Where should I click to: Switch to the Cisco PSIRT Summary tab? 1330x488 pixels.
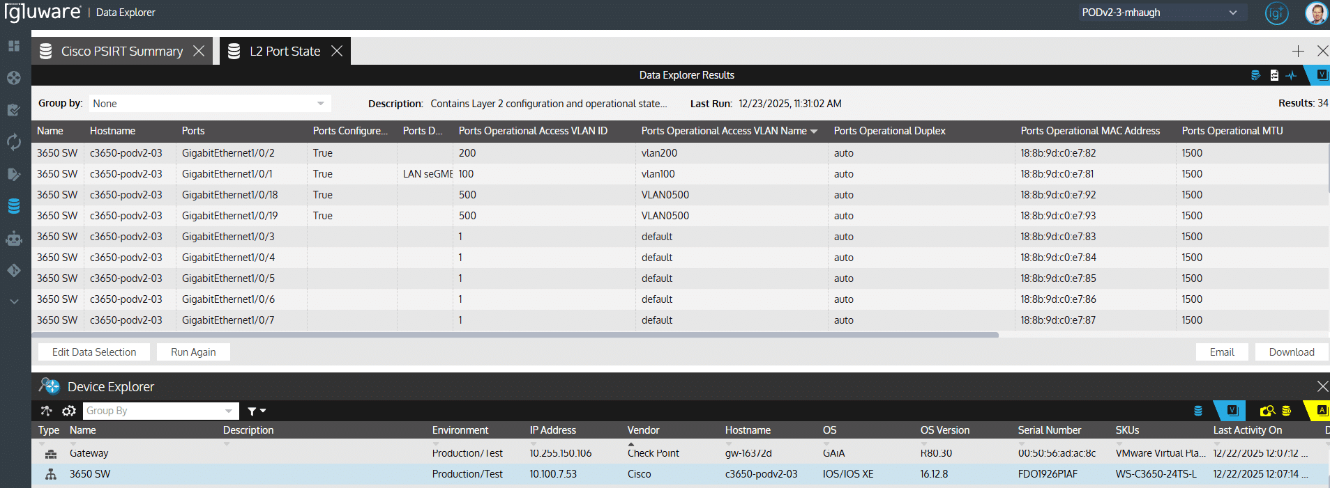click(x=121, y=51)
